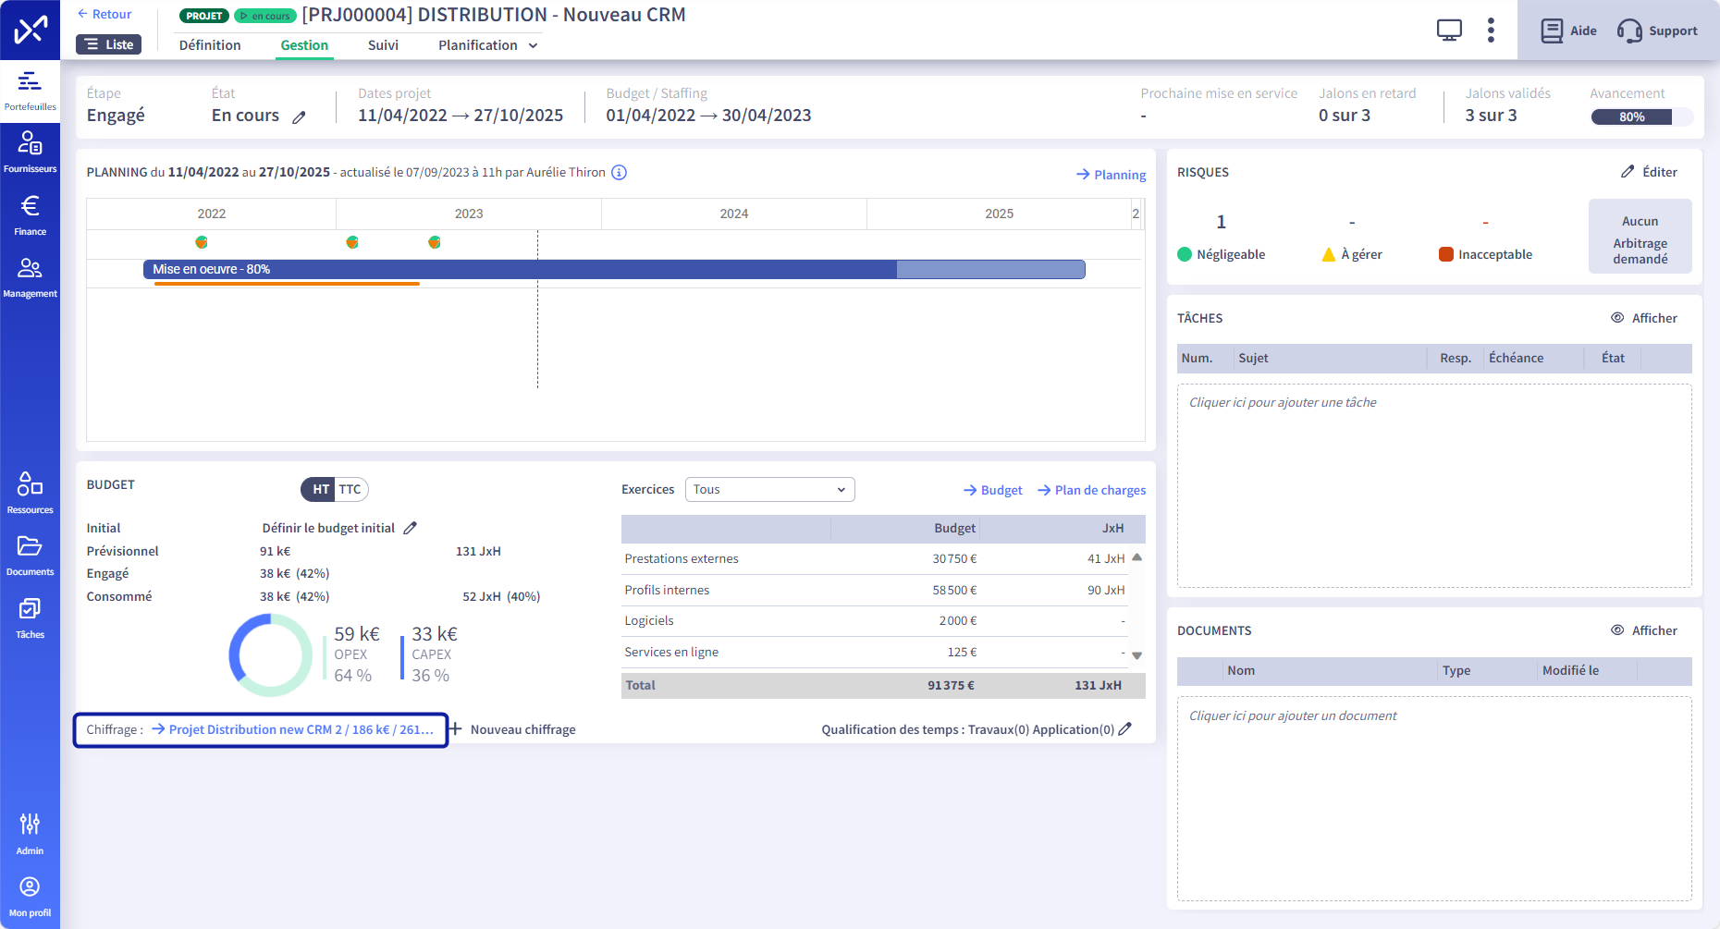The width and height of the screenshot is (1720, 929).
Task: Select the Gestion tab
Action: click(304, 45)
